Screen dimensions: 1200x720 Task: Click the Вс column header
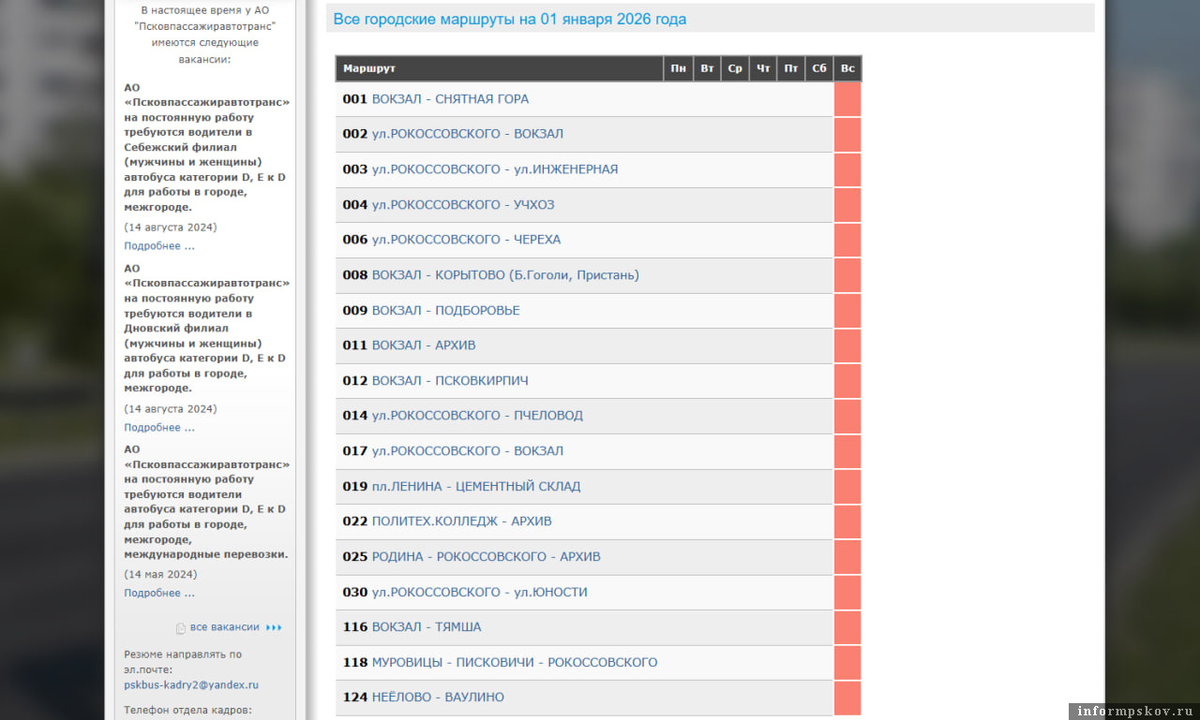[847, 68]
